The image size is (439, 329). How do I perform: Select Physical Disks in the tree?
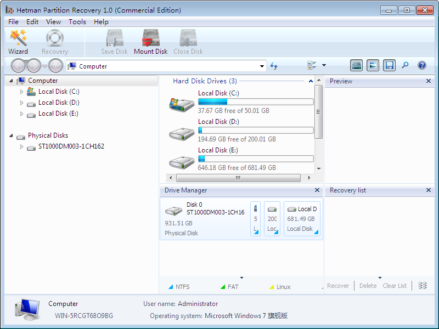tap(48, 135)
